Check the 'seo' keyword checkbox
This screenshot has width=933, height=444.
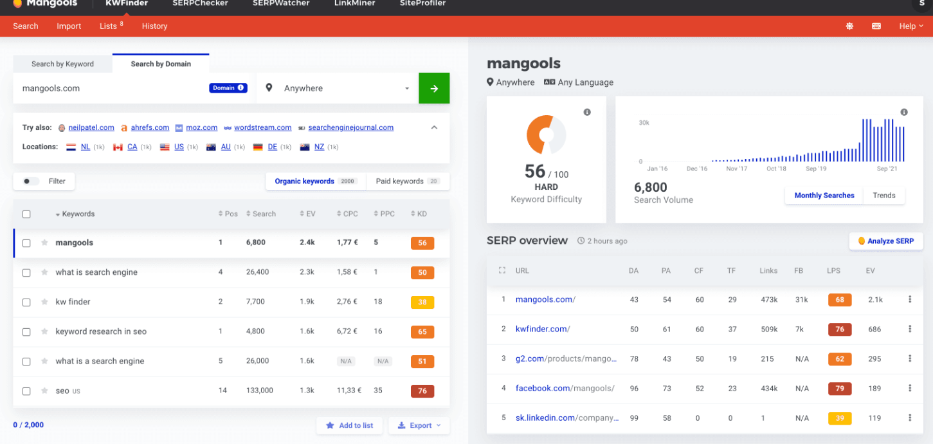pyautogui.click(x=26, y=391)
